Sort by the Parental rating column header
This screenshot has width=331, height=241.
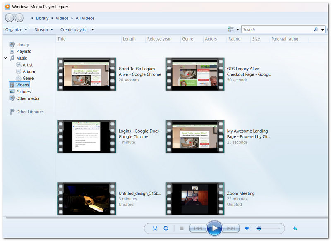289,39
